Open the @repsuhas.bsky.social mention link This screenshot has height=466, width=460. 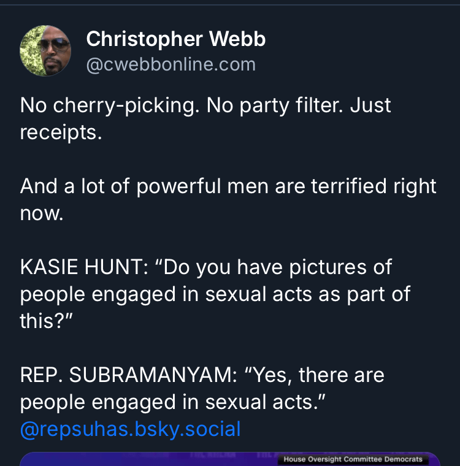tap(130, 429)
